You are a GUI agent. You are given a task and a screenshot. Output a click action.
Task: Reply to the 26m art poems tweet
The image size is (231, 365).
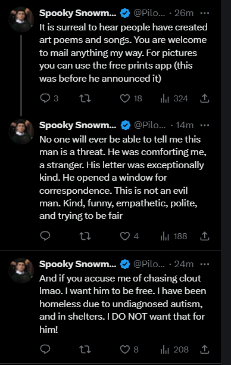(49, 98)
